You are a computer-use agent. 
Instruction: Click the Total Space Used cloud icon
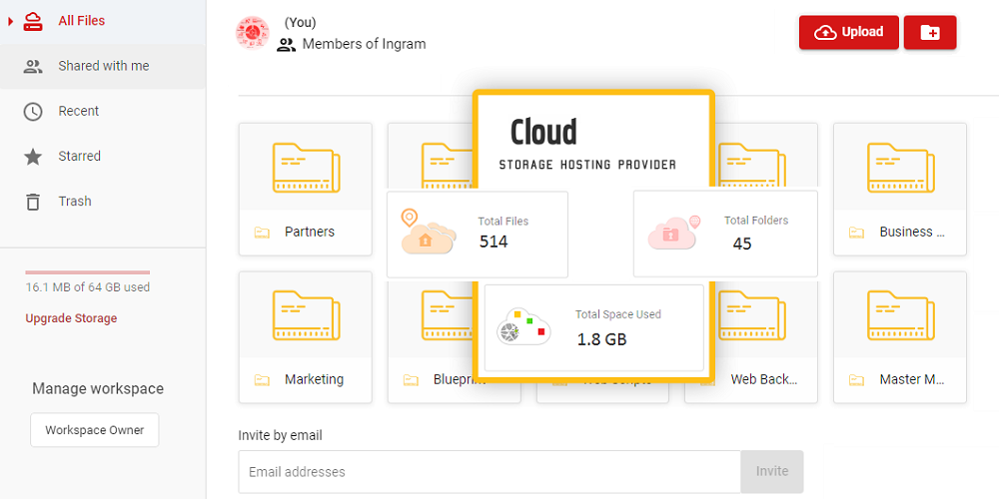click(x=524, y=327)
